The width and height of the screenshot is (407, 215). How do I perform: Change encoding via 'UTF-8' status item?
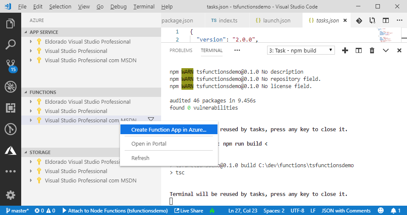(x=297, y=211)
